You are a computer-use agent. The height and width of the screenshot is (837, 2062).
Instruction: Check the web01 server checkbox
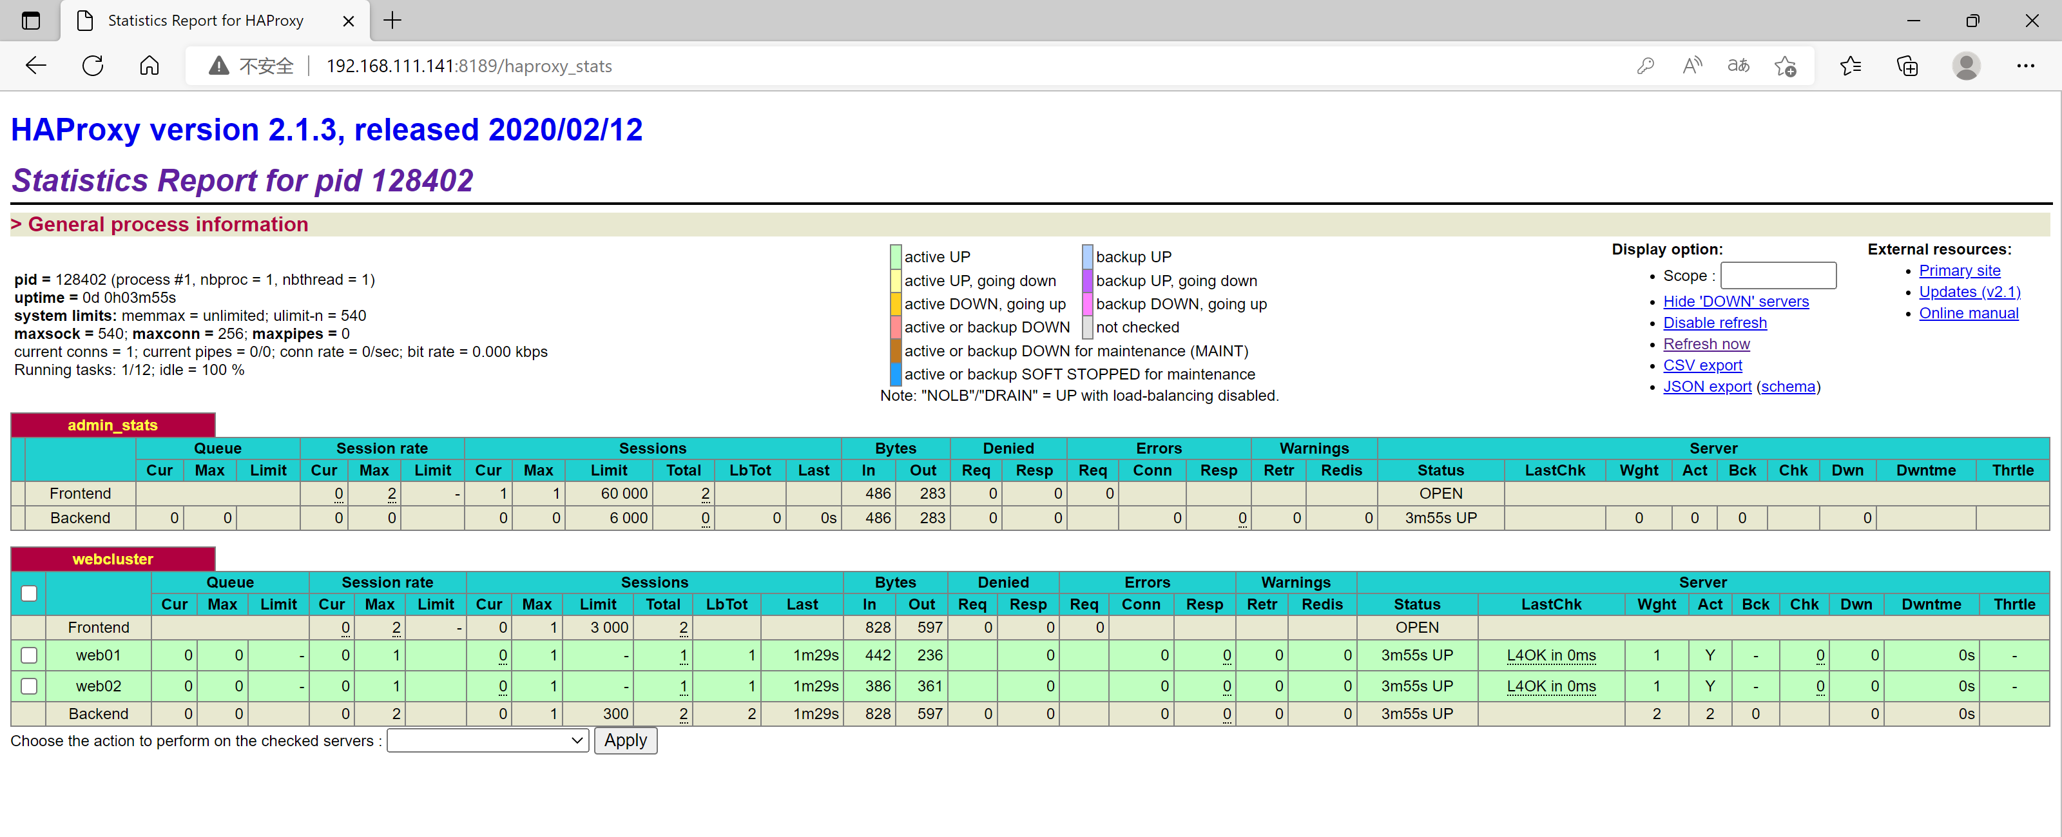pos(29,655)
